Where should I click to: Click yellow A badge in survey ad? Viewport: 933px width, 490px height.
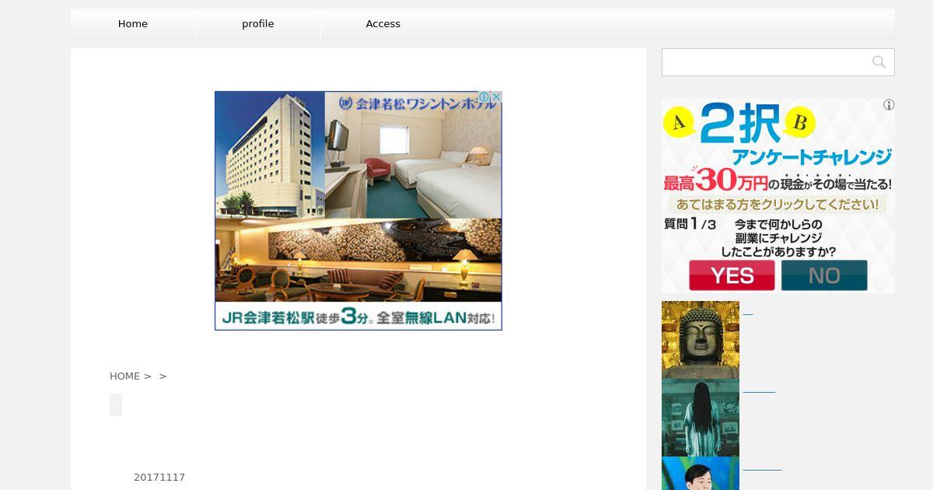click(679, 121)
